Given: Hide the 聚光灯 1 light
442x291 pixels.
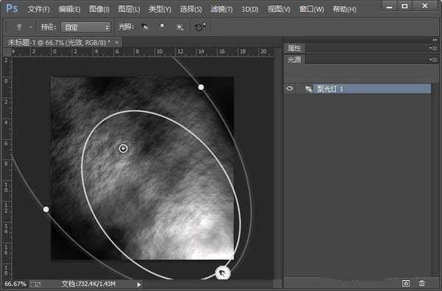Looking at the screenshot, I should pos(290,88).
